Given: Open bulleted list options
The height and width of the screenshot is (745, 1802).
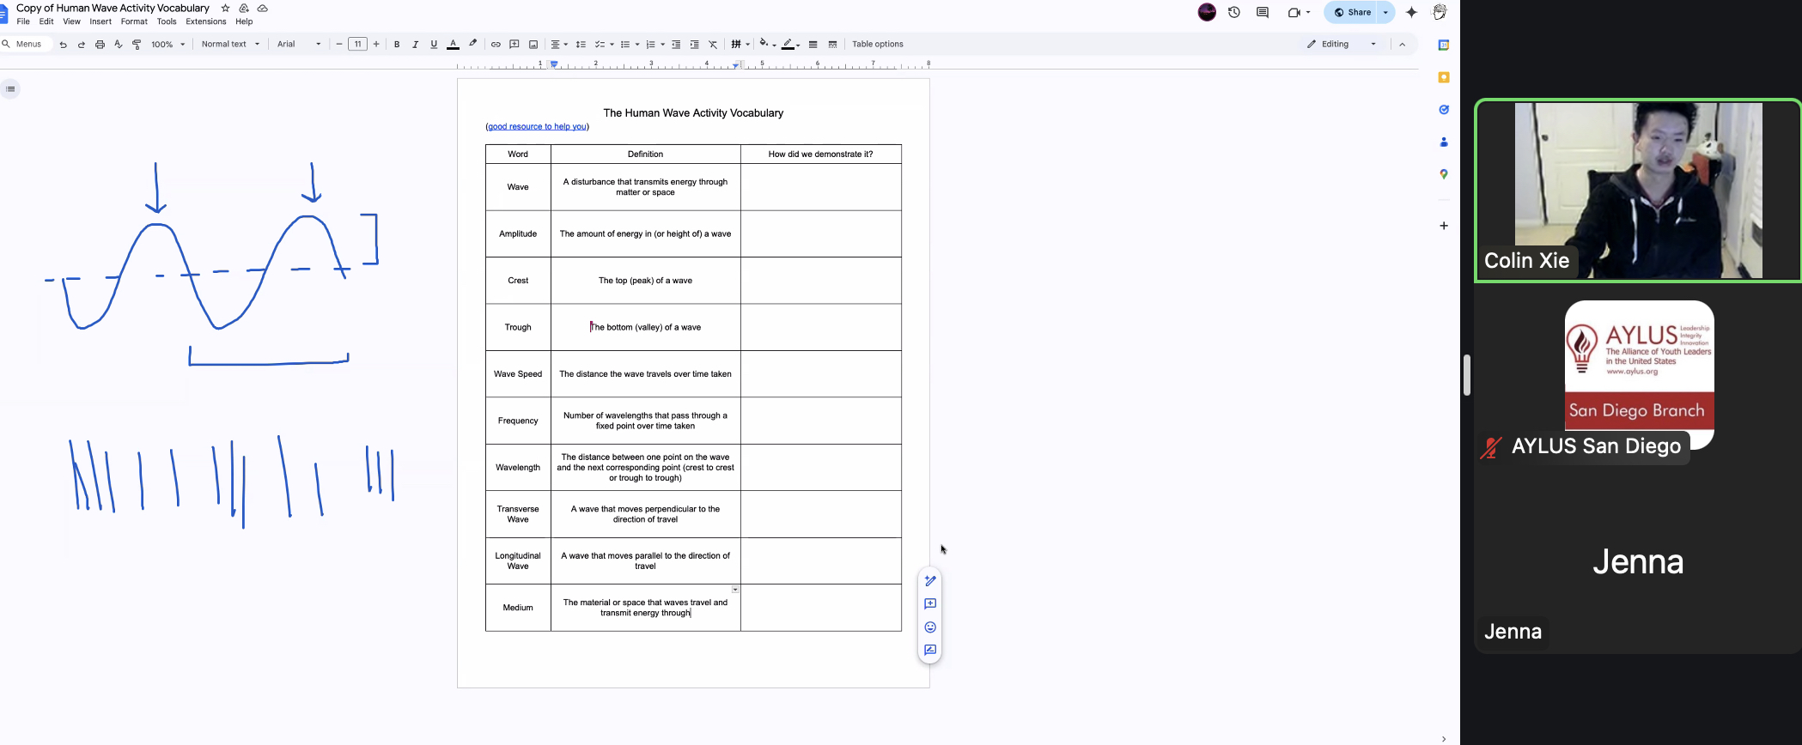Looking at the screenshot, I should 630,45.
